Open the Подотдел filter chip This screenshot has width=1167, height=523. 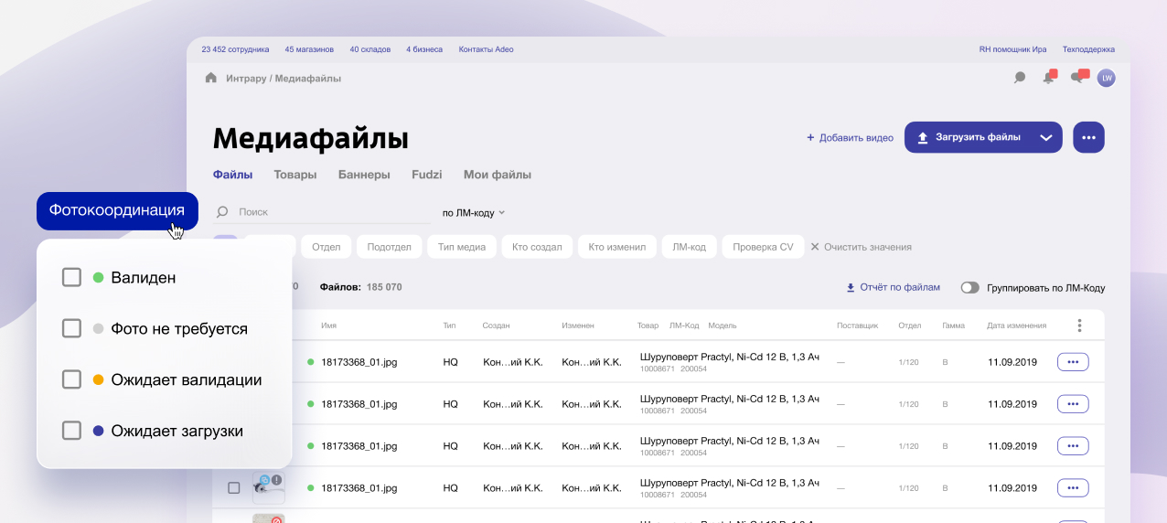pos(390,247)
